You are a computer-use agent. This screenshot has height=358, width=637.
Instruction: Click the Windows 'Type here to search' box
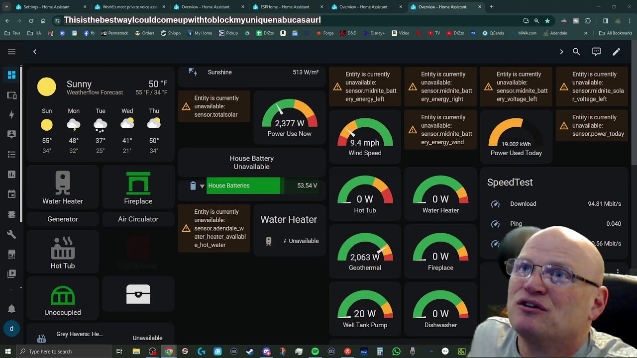click(64, 352)
